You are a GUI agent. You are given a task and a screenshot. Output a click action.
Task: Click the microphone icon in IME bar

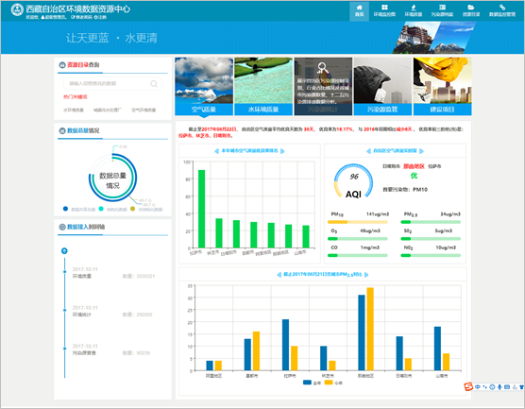(500, 387)
